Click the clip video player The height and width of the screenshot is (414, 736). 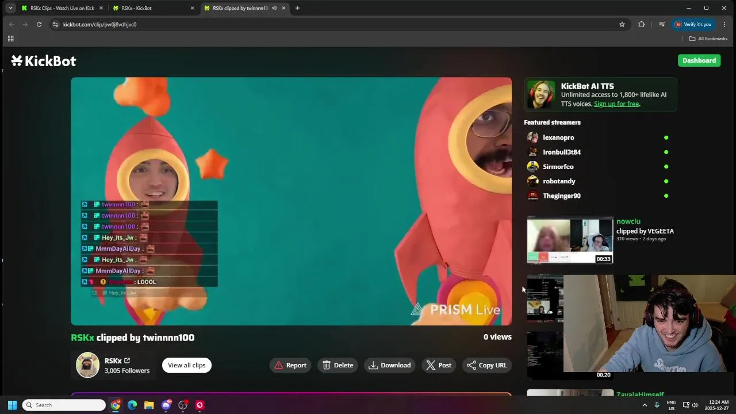[x=291, y=201]
